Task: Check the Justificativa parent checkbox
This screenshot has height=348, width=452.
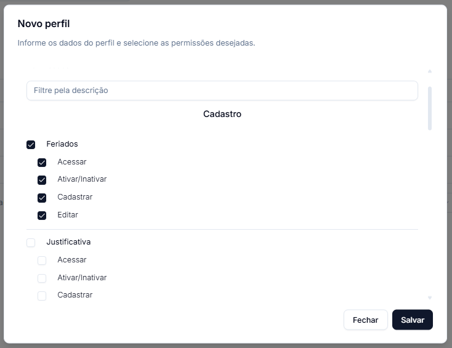Action: point(31,243)
